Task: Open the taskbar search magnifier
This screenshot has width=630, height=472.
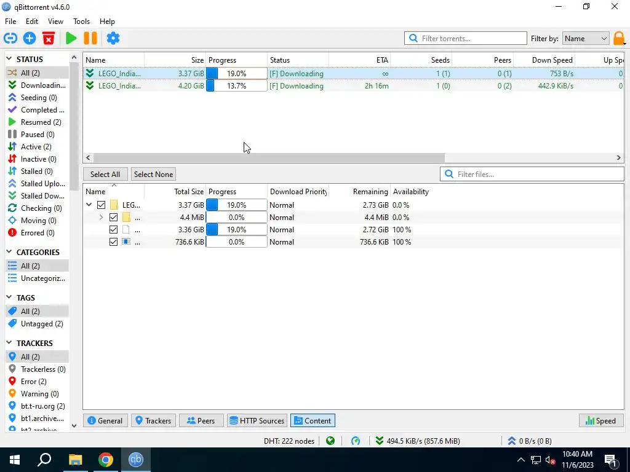Action: 44,460
